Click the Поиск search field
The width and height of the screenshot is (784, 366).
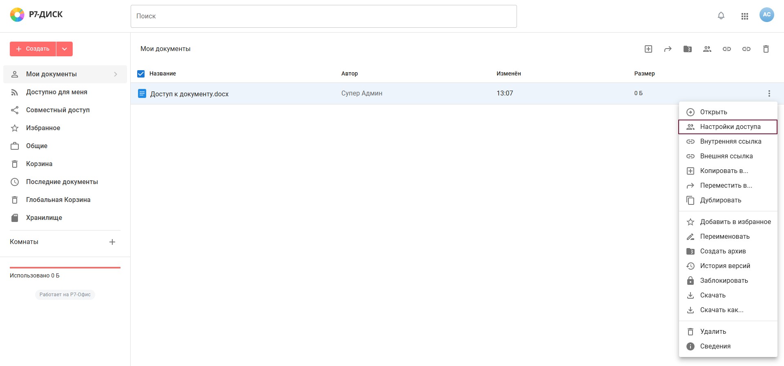323,16
